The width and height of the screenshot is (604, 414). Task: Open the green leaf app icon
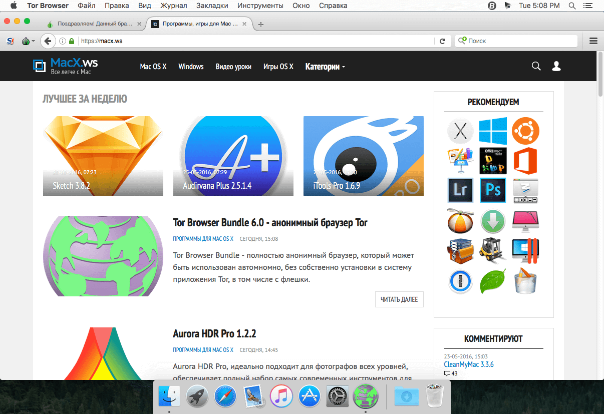[x=493, y=281]
